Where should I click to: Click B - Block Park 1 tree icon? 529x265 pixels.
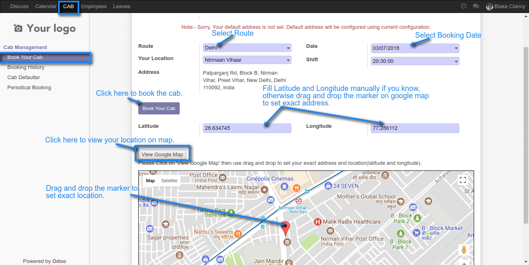coord(401,234)
